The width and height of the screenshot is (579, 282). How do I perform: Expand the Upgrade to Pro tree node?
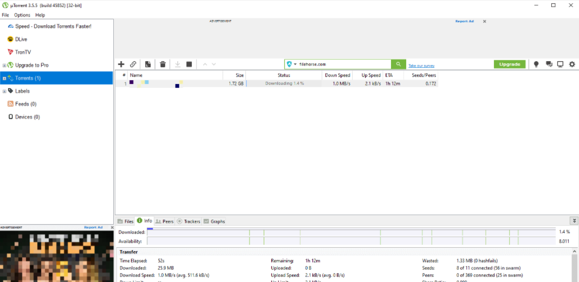(x=4, y=65)
